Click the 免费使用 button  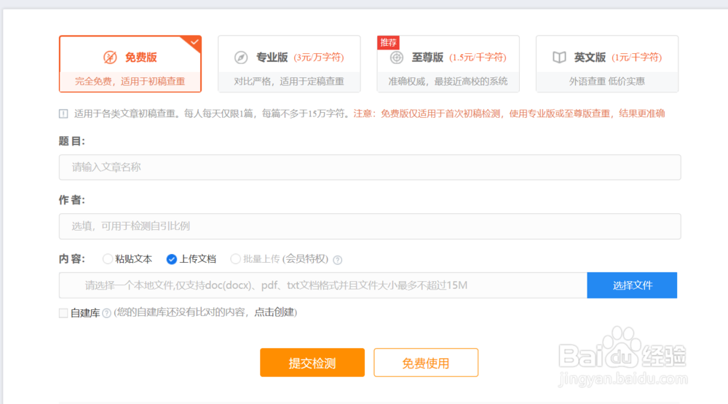[x=426, y=363]
